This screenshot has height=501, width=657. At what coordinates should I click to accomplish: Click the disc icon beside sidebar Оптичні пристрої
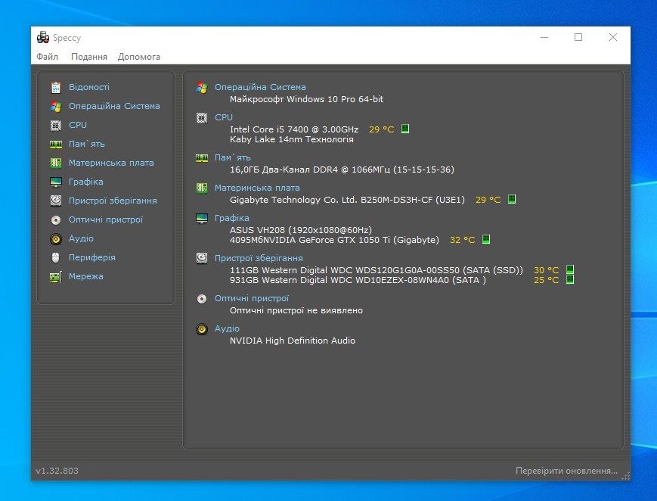click(56, 220)
